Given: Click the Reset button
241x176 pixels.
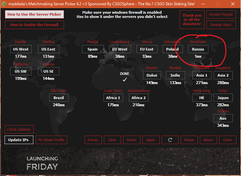Looking at the screenshot, I should point(132,140).
